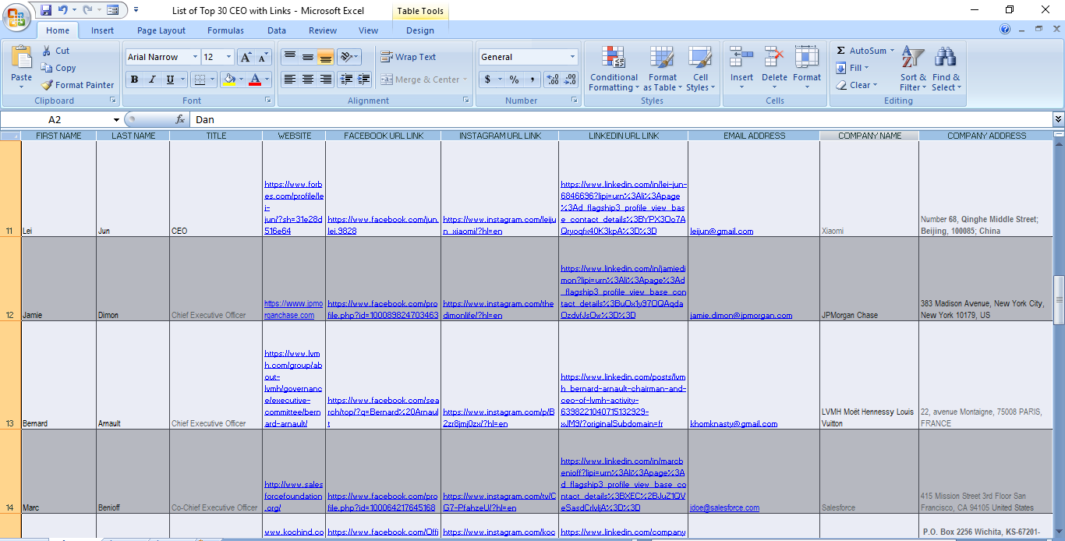The image size is (1065, 541).
Task: Open leijun@gmail.com email link
Action: 721,232
